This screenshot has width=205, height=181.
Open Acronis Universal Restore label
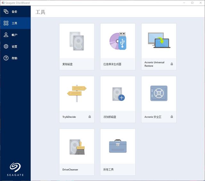pyautogui.click(x=154, y=64)
